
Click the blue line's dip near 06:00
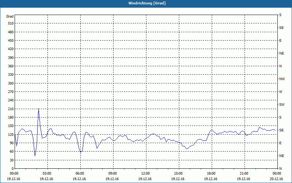point(81,152)
